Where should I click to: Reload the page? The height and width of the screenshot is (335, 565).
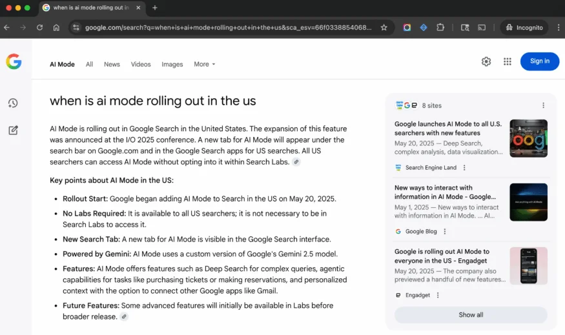[x=39, y=28]
